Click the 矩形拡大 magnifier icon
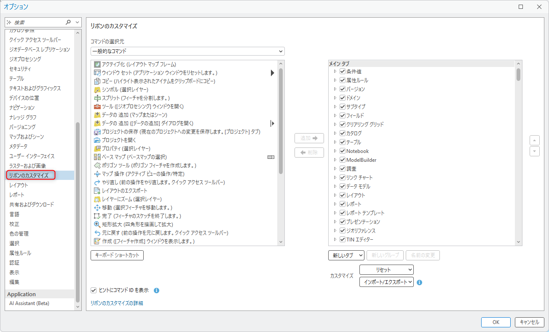This screenshot has height=332, width=549. pyautogui.click(x=97, y=225)
